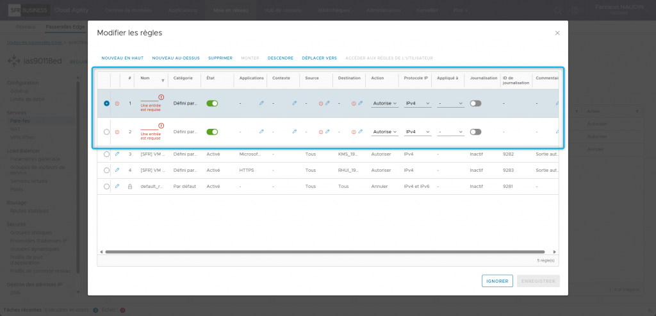Viewport: 656px width, 316px height.
Task: Click SUPPRIMER to delete selected rule
Action: point(220,58)
